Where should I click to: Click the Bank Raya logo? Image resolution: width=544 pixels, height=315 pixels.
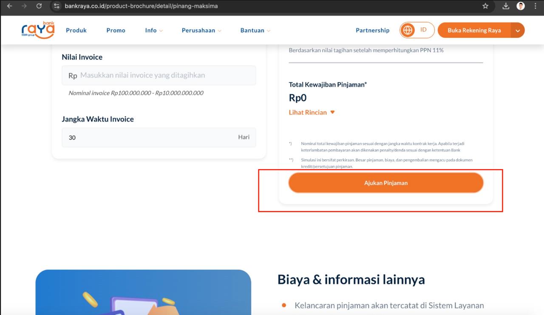click(x=38, y=30)
